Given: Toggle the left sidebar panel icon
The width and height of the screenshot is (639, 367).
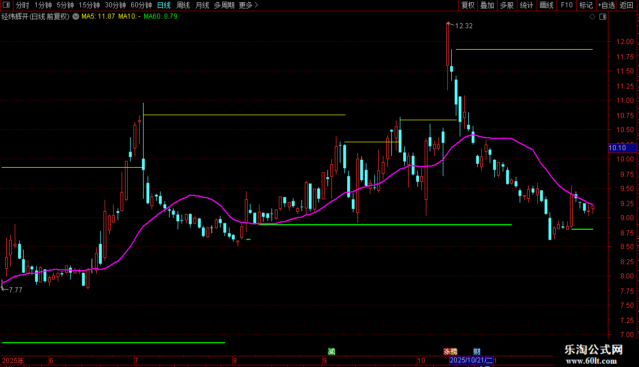Looking at the screenshot, I should click(6, 5).
